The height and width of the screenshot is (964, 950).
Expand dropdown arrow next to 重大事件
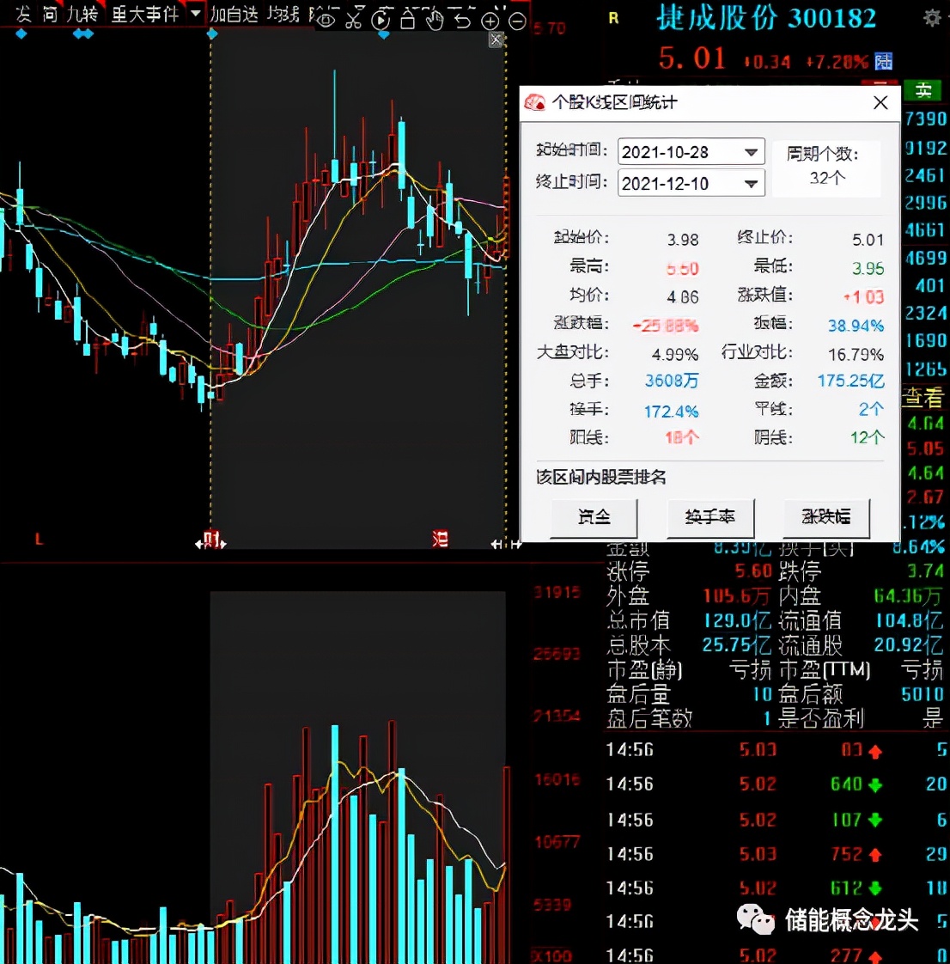196,14
